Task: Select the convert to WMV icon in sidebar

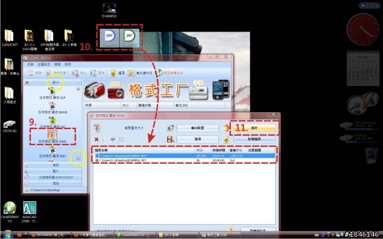Action: pyautogui.click(x=52, y=134)
